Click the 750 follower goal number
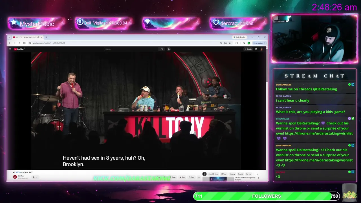The width and height of the screenshot is (361, 203). coord(334,196)
